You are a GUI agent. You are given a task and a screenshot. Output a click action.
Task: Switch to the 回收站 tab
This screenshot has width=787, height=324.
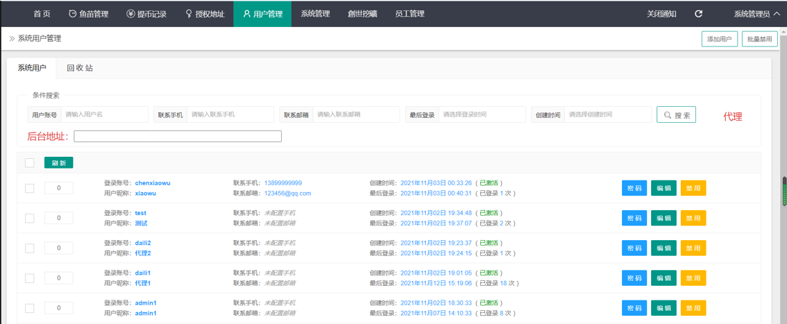(80, 68)
